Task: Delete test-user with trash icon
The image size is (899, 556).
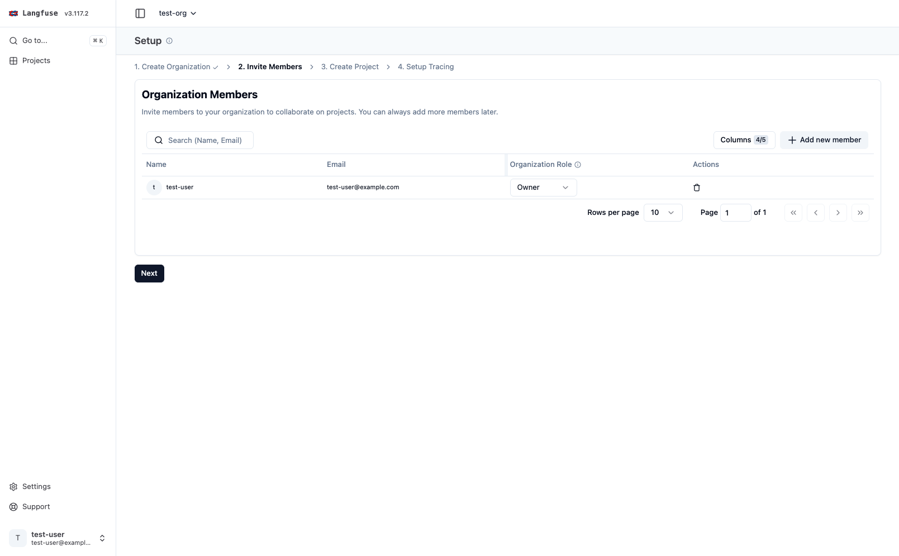Action: 696,188
